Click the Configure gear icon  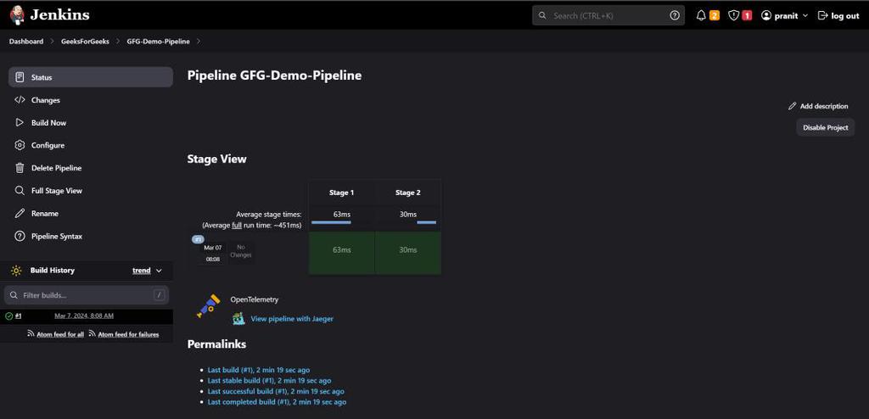20,145
